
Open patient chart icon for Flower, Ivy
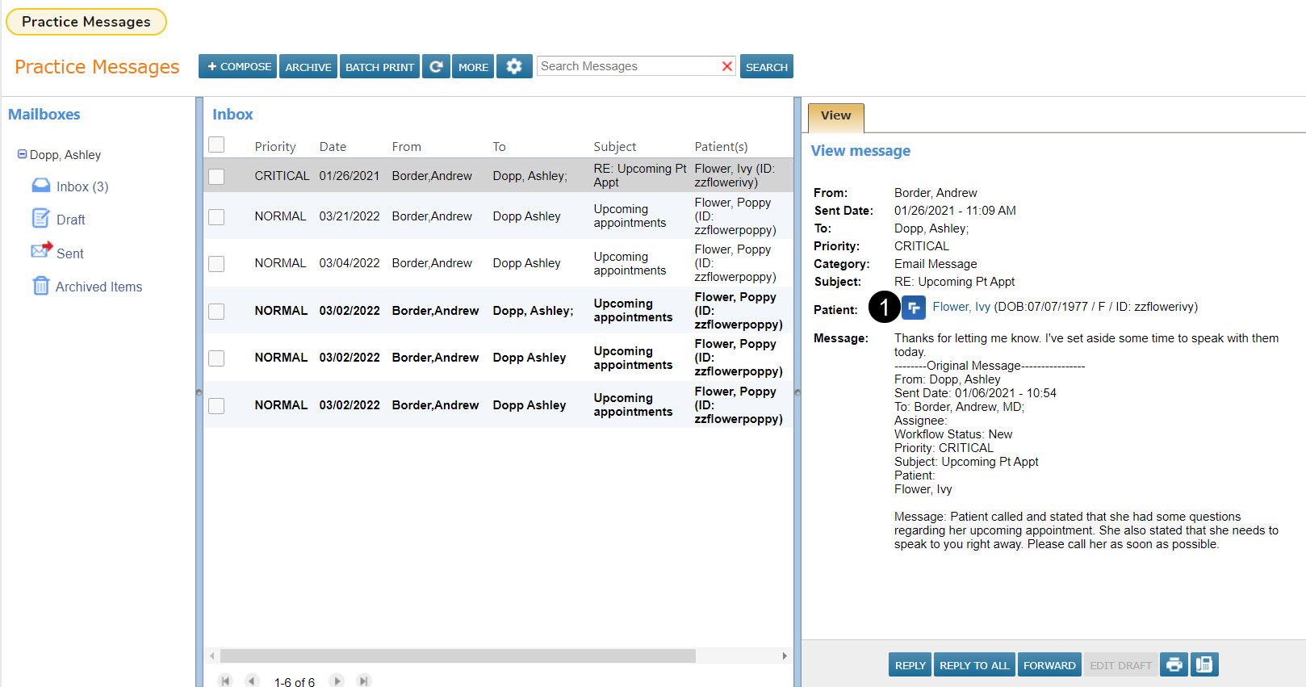pyautogui.click(x=914, y=308)
